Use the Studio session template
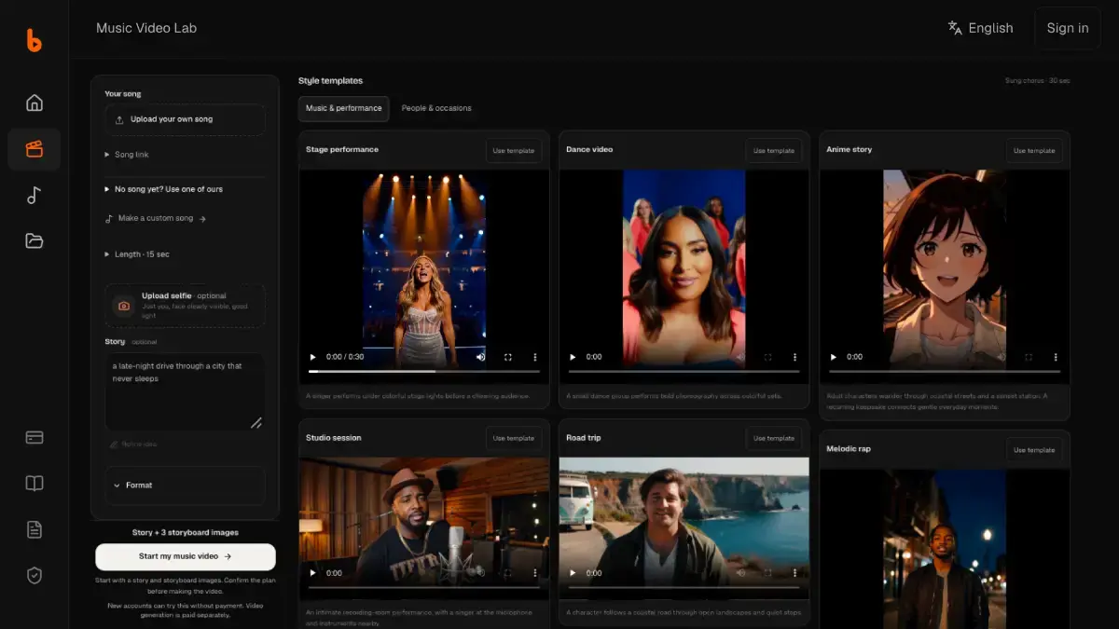The width and height of the screenshot is (1119, 629). pos(514,439)
